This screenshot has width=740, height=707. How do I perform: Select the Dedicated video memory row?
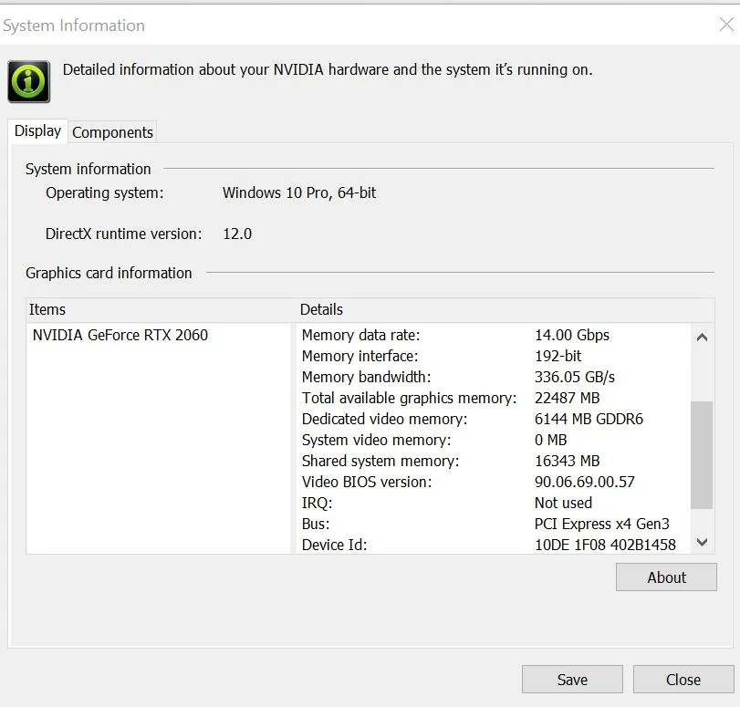(493, 419)
